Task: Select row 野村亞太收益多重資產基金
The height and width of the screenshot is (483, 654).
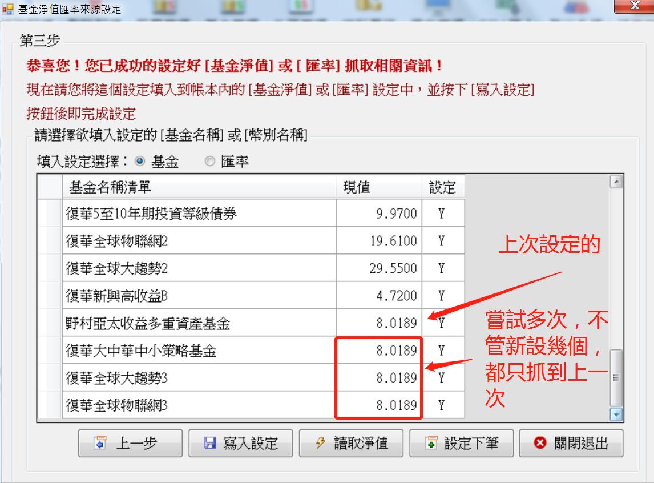Action: click(x=251, y=323)
